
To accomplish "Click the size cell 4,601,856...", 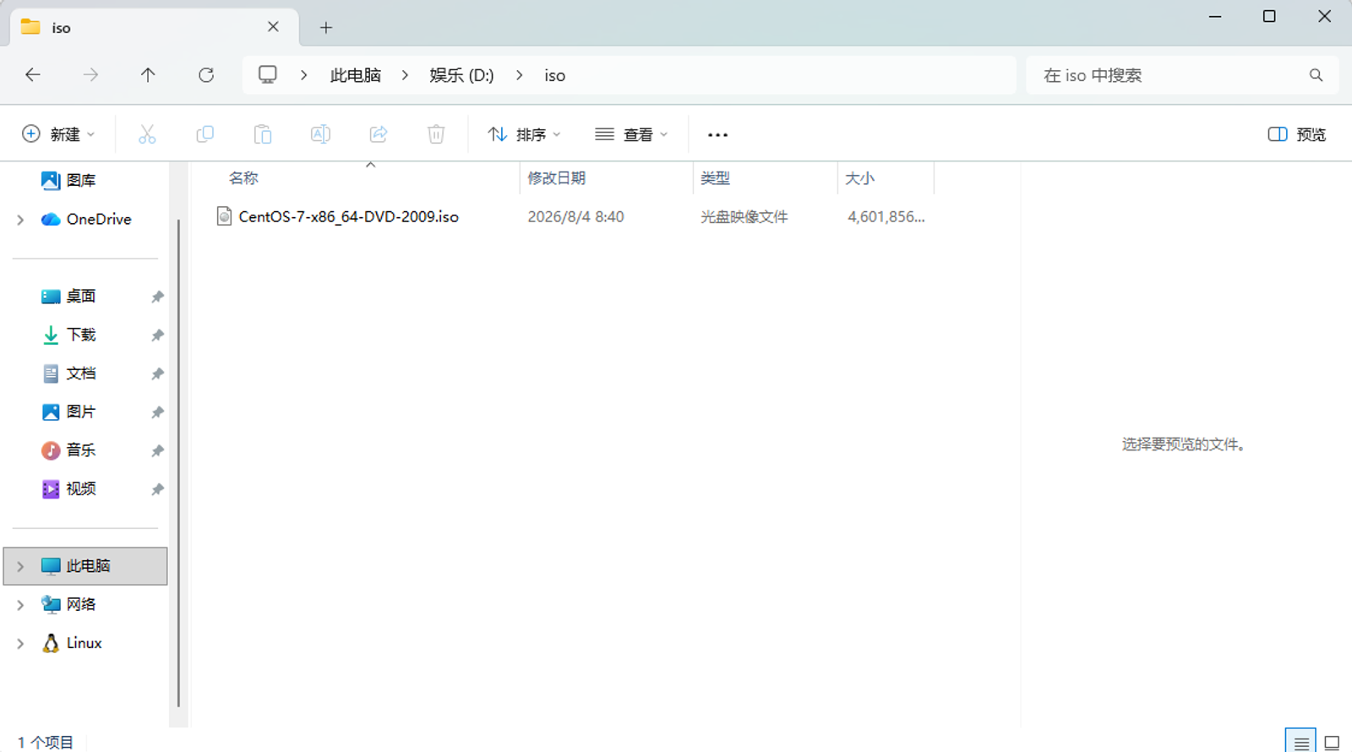I will pyautogui.click(x=886, y=216).
